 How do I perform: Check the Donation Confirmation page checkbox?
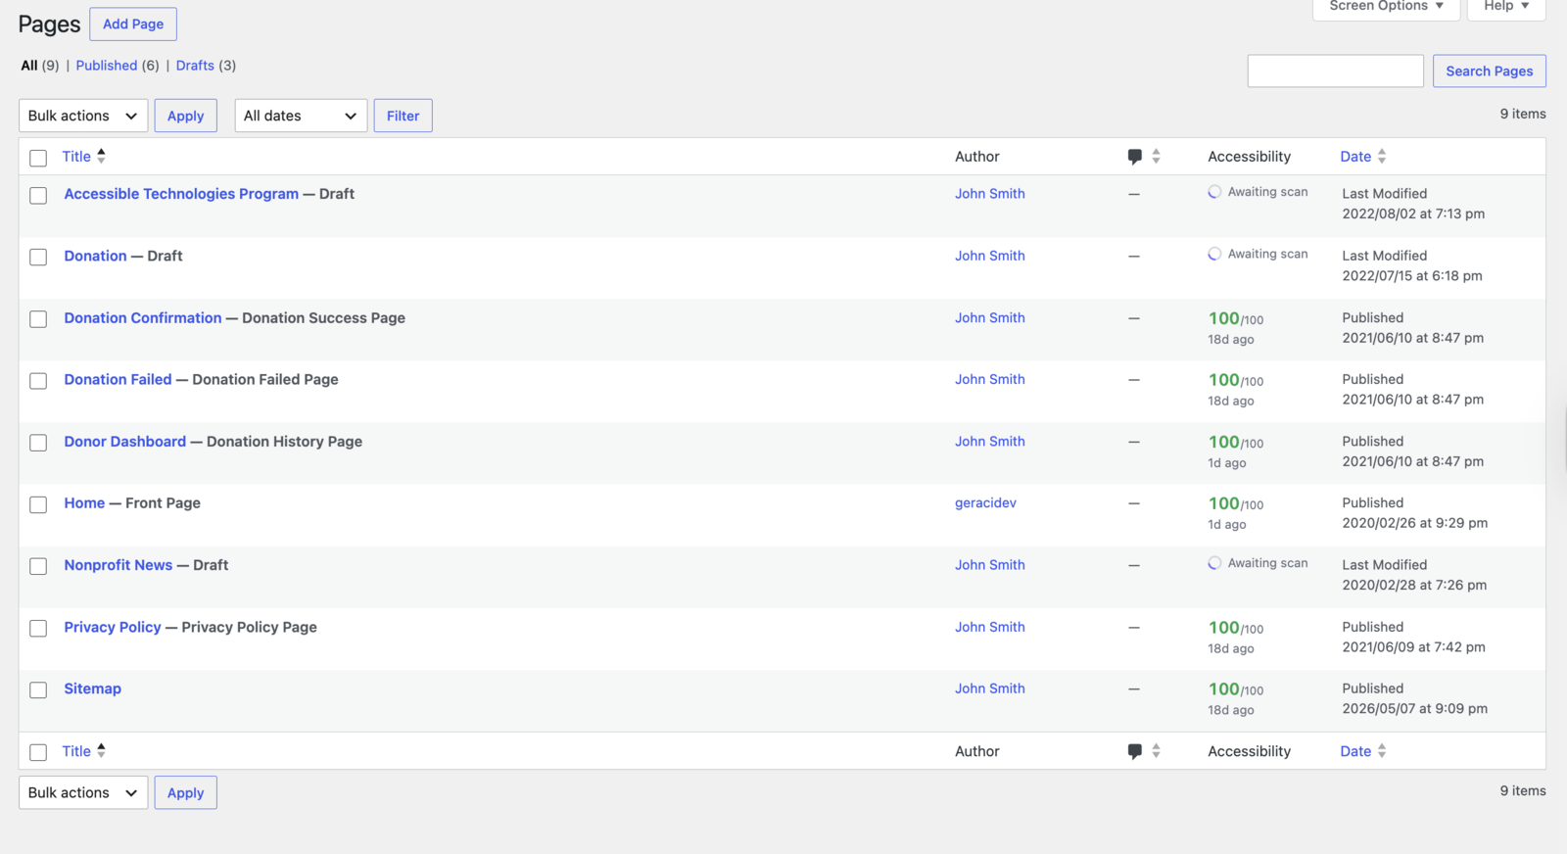[x=38, y=319]
